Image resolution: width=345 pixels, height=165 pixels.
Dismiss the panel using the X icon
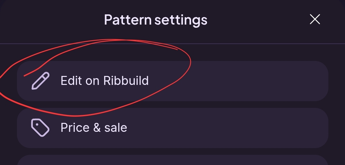pos(315,19)
